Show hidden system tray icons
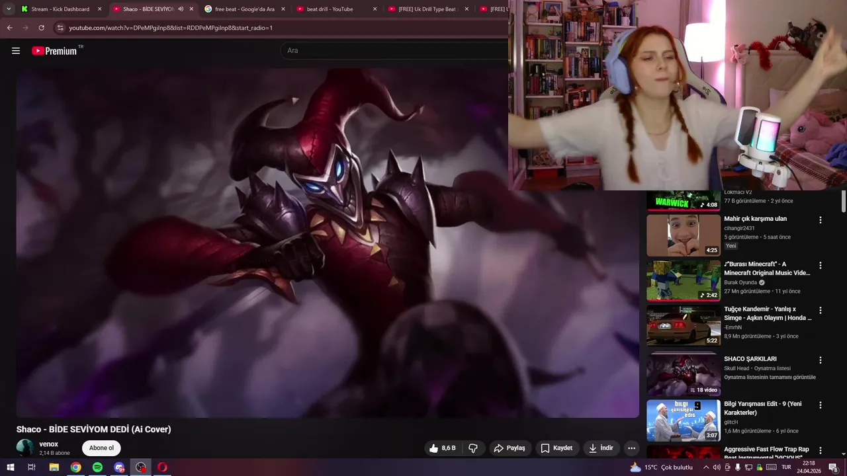The height and width of the screenshot is (476, 847). tap(705, 467)
